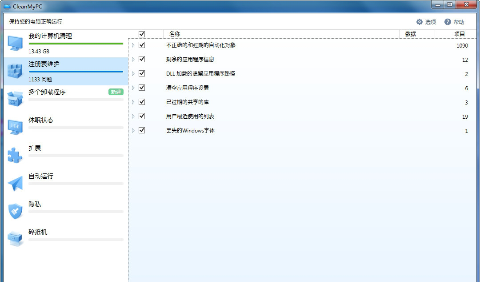Uncheck DLL 加载的遗留应用程序路径 checkbox

(x=142, y=73)
